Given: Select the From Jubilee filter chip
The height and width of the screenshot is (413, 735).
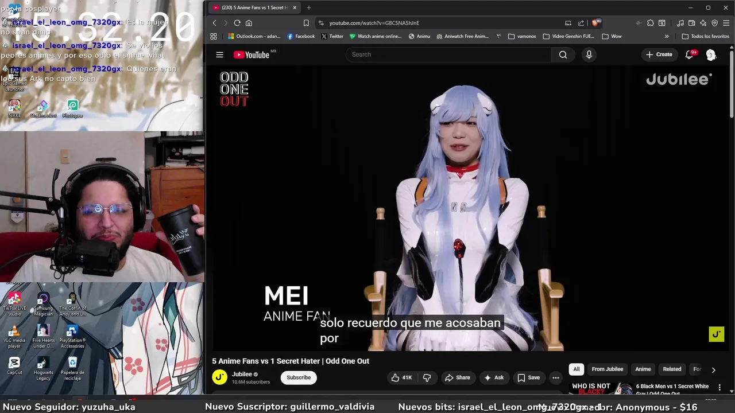Looking at the screenshot, I should pos(607,369).
